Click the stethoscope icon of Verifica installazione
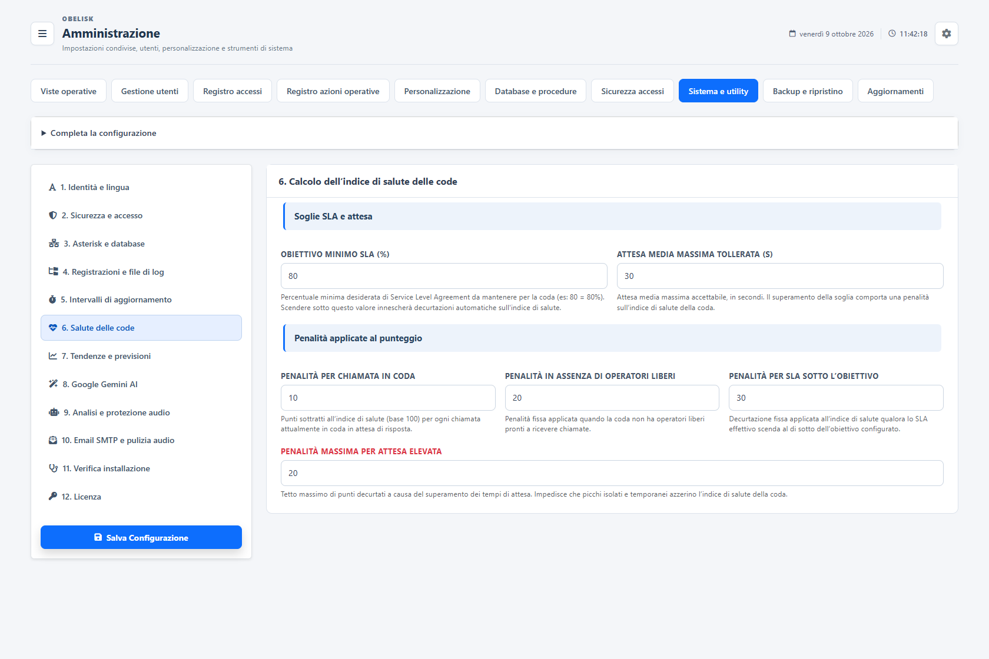Viewport: 989px width, 659px height. [x=53, y=468]
